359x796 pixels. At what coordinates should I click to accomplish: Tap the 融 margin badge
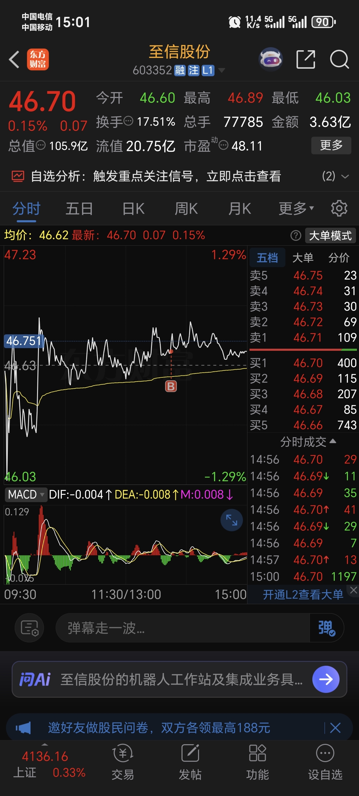[180, 71]
